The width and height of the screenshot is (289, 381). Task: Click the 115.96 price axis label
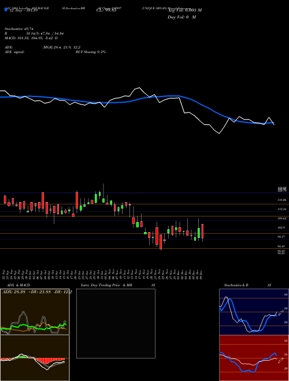tap(281, 200)
